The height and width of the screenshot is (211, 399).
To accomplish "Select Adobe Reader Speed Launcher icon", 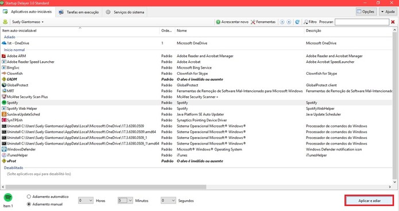I will (4, 62).
